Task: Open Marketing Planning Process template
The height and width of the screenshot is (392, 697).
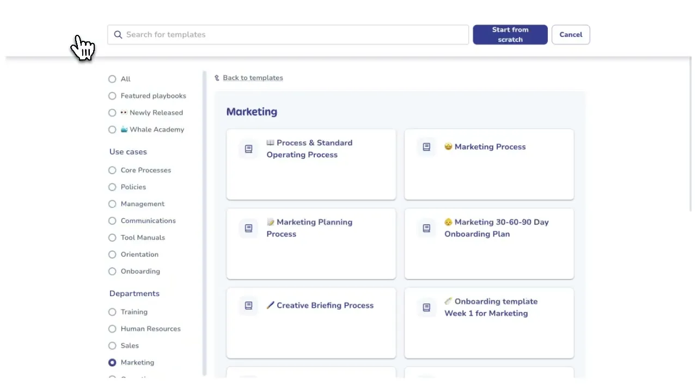Action: coord(311,244)
